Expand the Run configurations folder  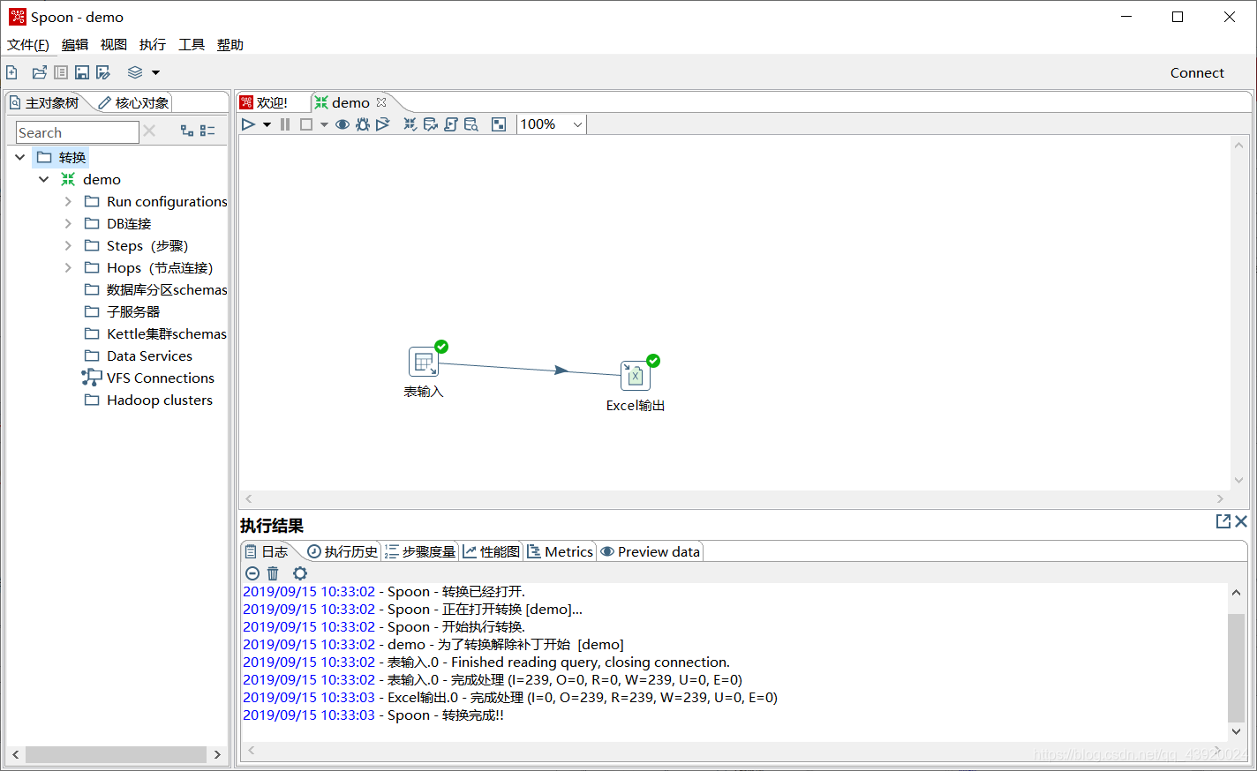point(68,201)
